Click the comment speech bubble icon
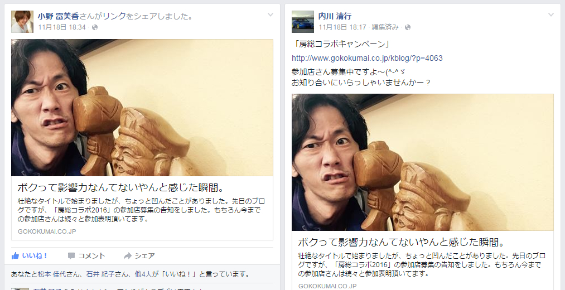This screenshot has height=290, width=565. point(71,256)
